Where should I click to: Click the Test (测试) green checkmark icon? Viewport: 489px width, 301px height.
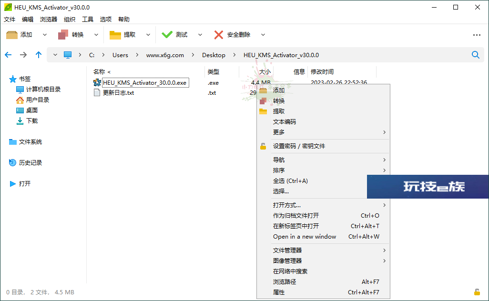pyautogui.click(x=167, y=35)
